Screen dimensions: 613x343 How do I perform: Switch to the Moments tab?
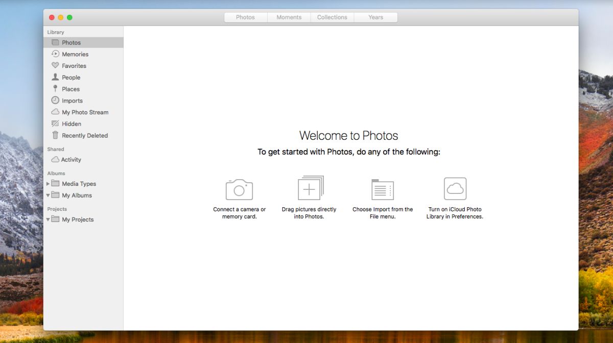coord(289,17)
